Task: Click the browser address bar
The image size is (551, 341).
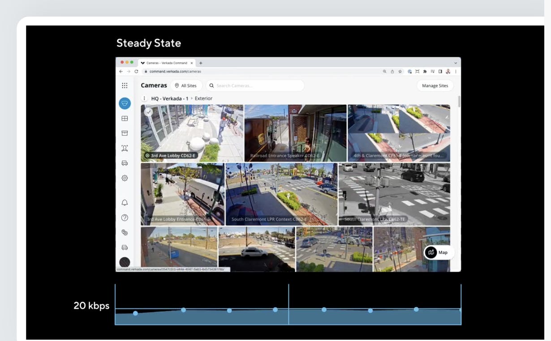Action: coord(260,71)
